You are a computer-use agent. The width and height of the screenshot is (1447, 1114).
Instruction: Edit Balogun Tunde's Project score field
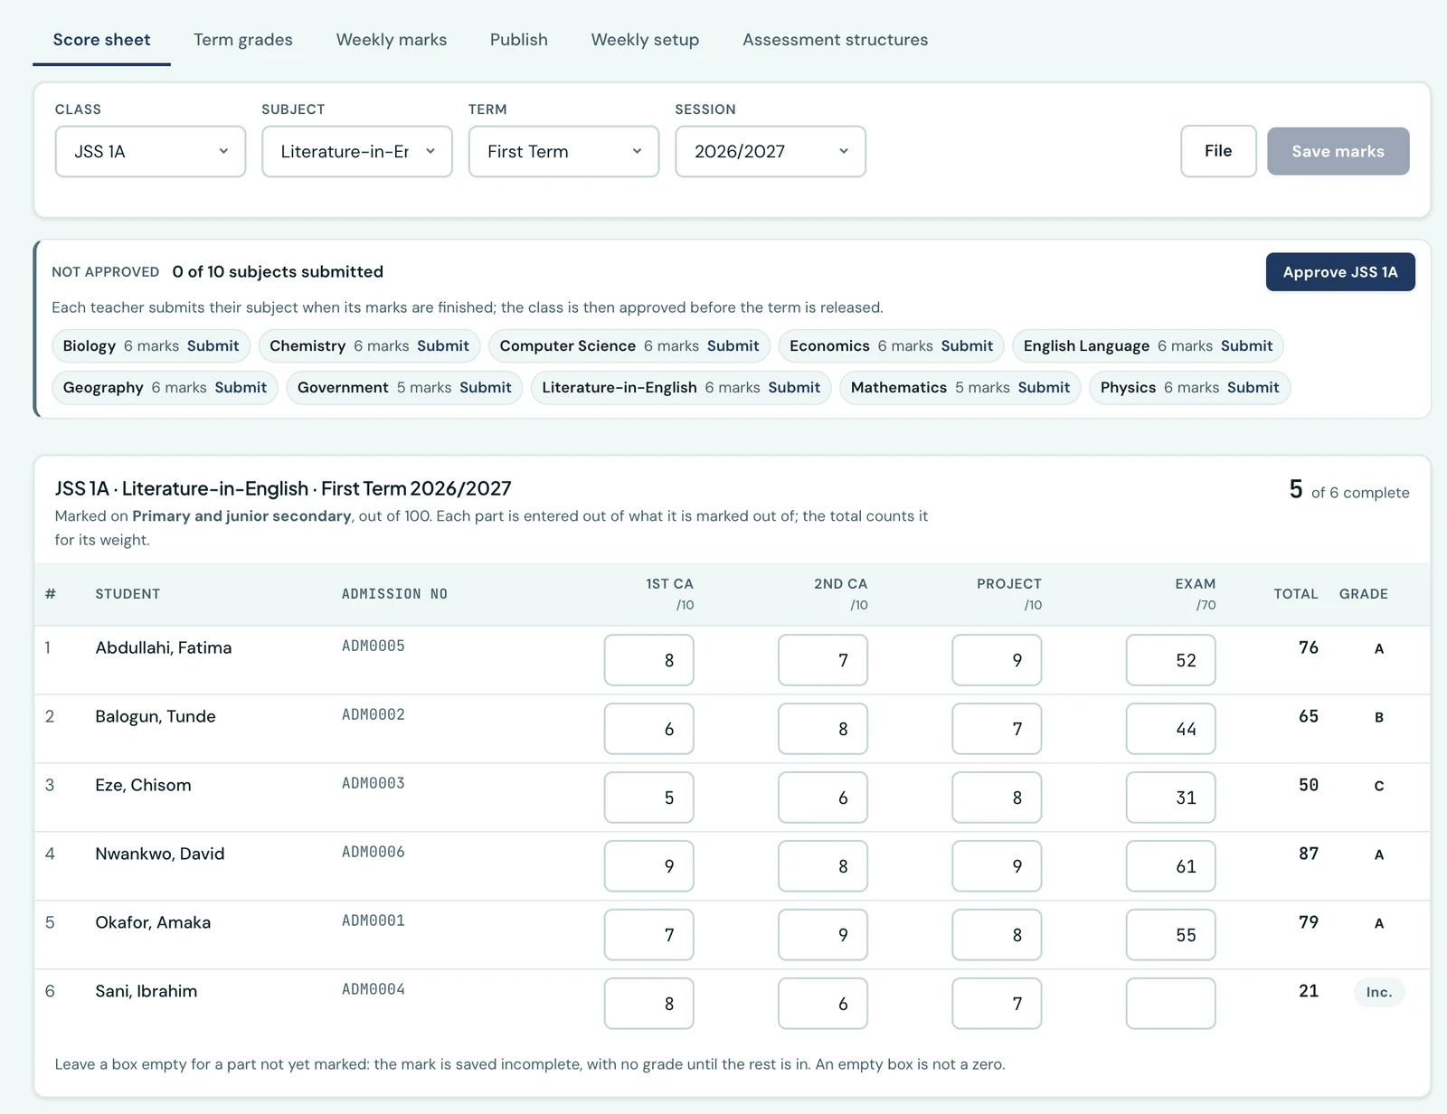tap(997, 729)
